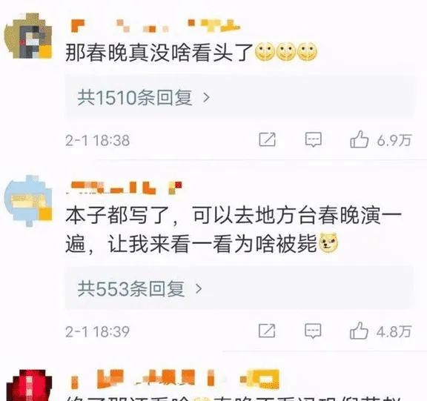Tap the doge emoji in second comment
This screenshot has height=401, width=427.
[328, 243]
